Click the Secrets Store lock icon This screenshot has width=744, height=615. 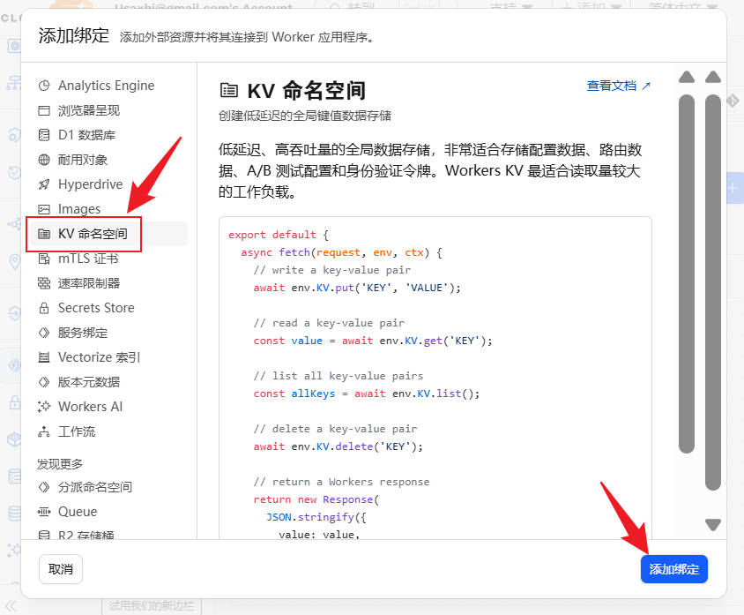(x=44, y=308)
